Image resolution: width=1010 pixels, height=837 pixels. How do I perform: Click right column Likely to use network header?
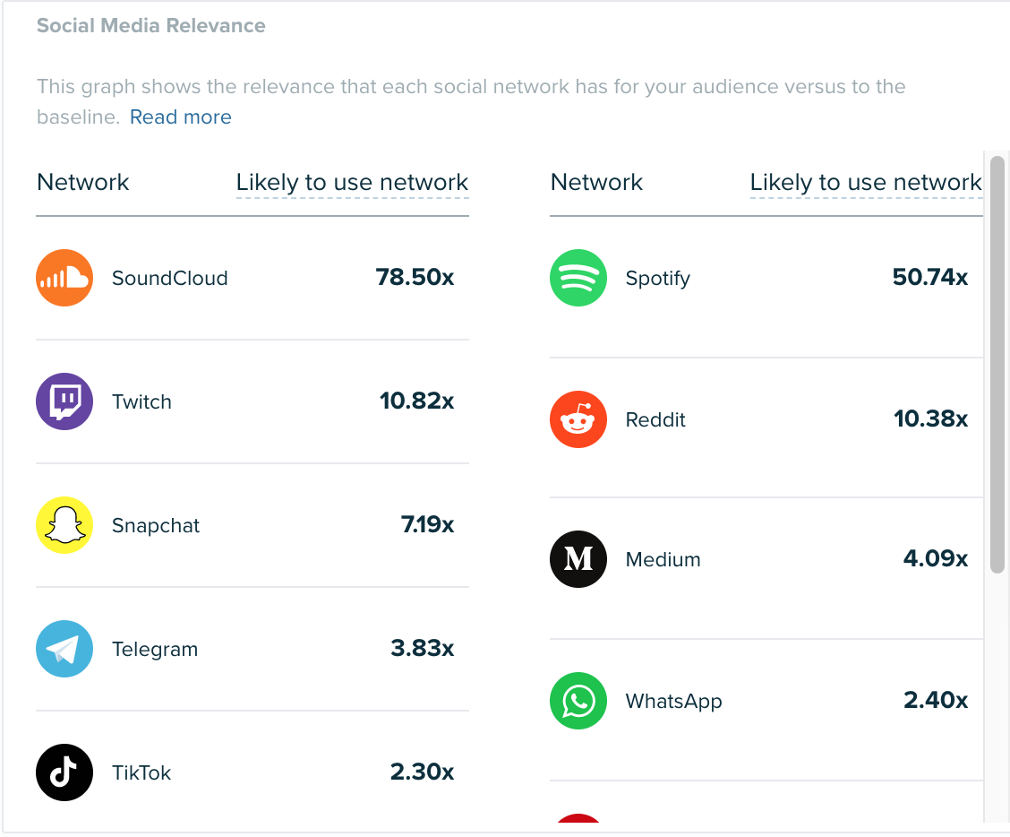pos(866,183)
